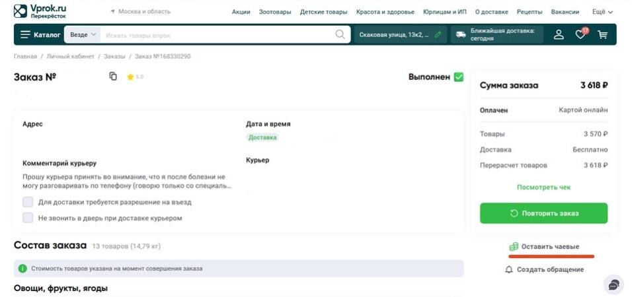Screen dimensions: 632x297
Task: Toggle 'Для доставки требуется разрешение на въезд' checkbox
Action: coord(28,202)
